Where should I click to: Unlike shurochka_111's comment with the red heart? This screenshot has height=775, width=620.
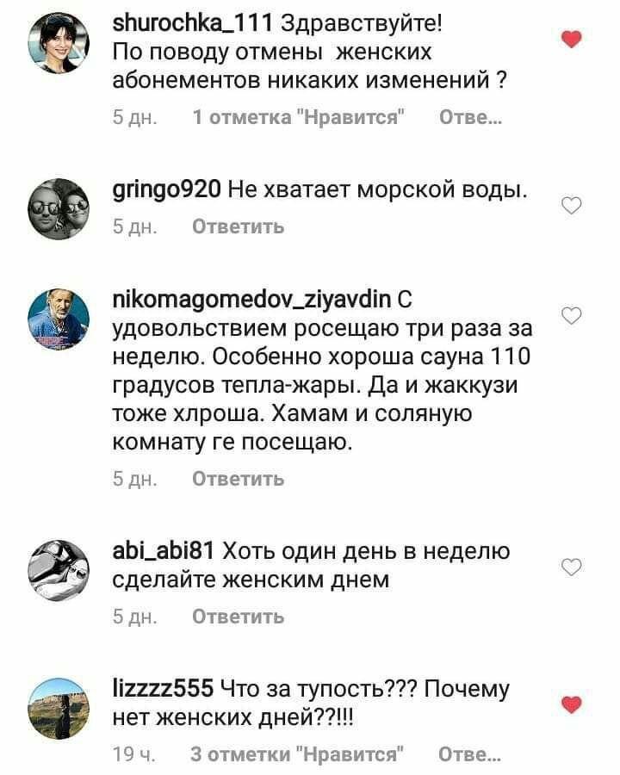tap(572, 39)
